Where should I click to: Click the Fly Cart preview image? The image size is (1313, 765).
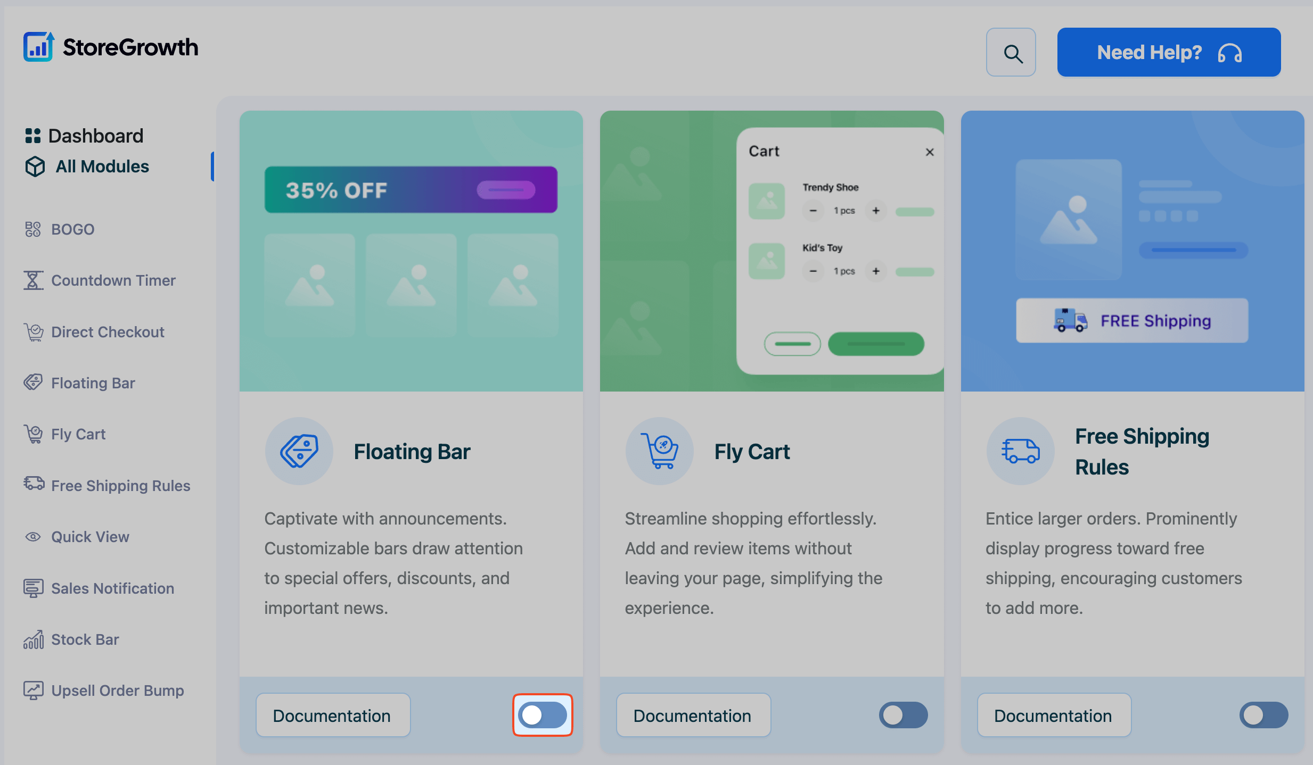tap(772, 251)
